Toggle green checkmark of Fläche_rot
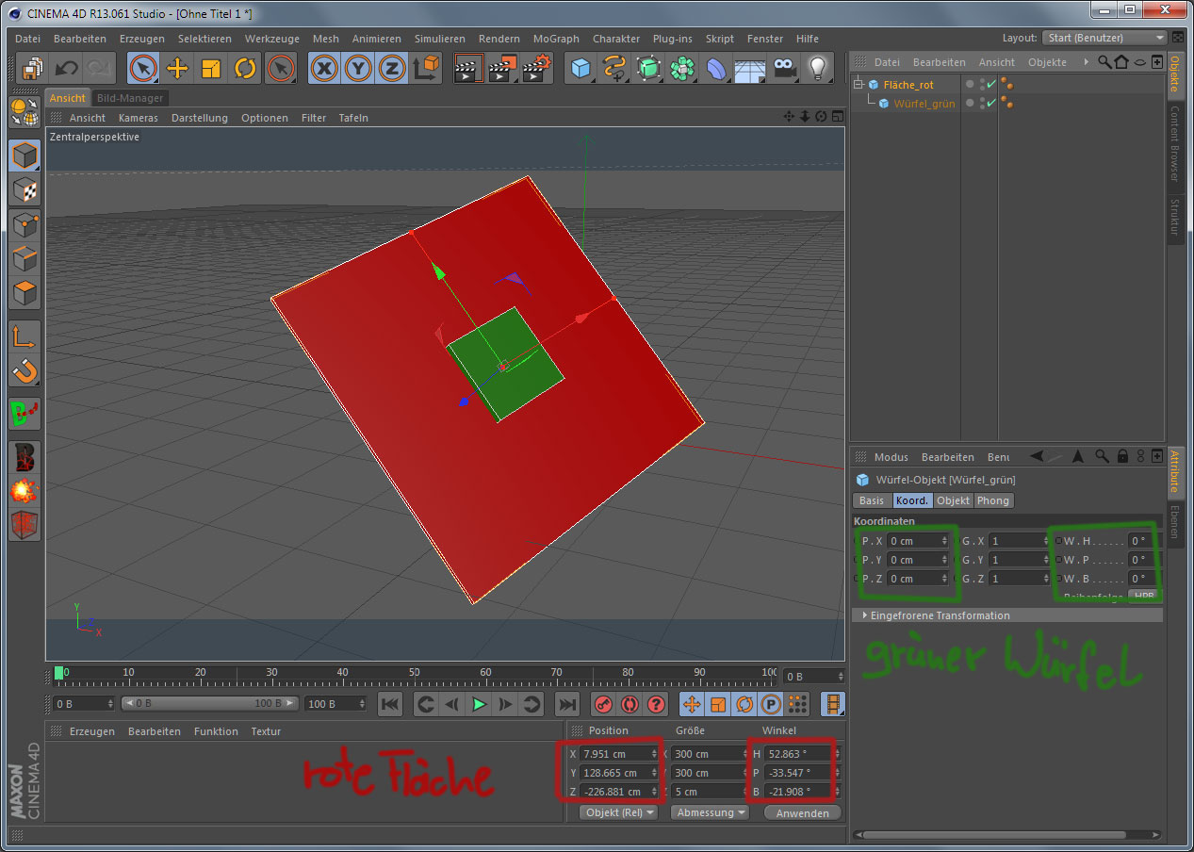 (x=990, y=85)
